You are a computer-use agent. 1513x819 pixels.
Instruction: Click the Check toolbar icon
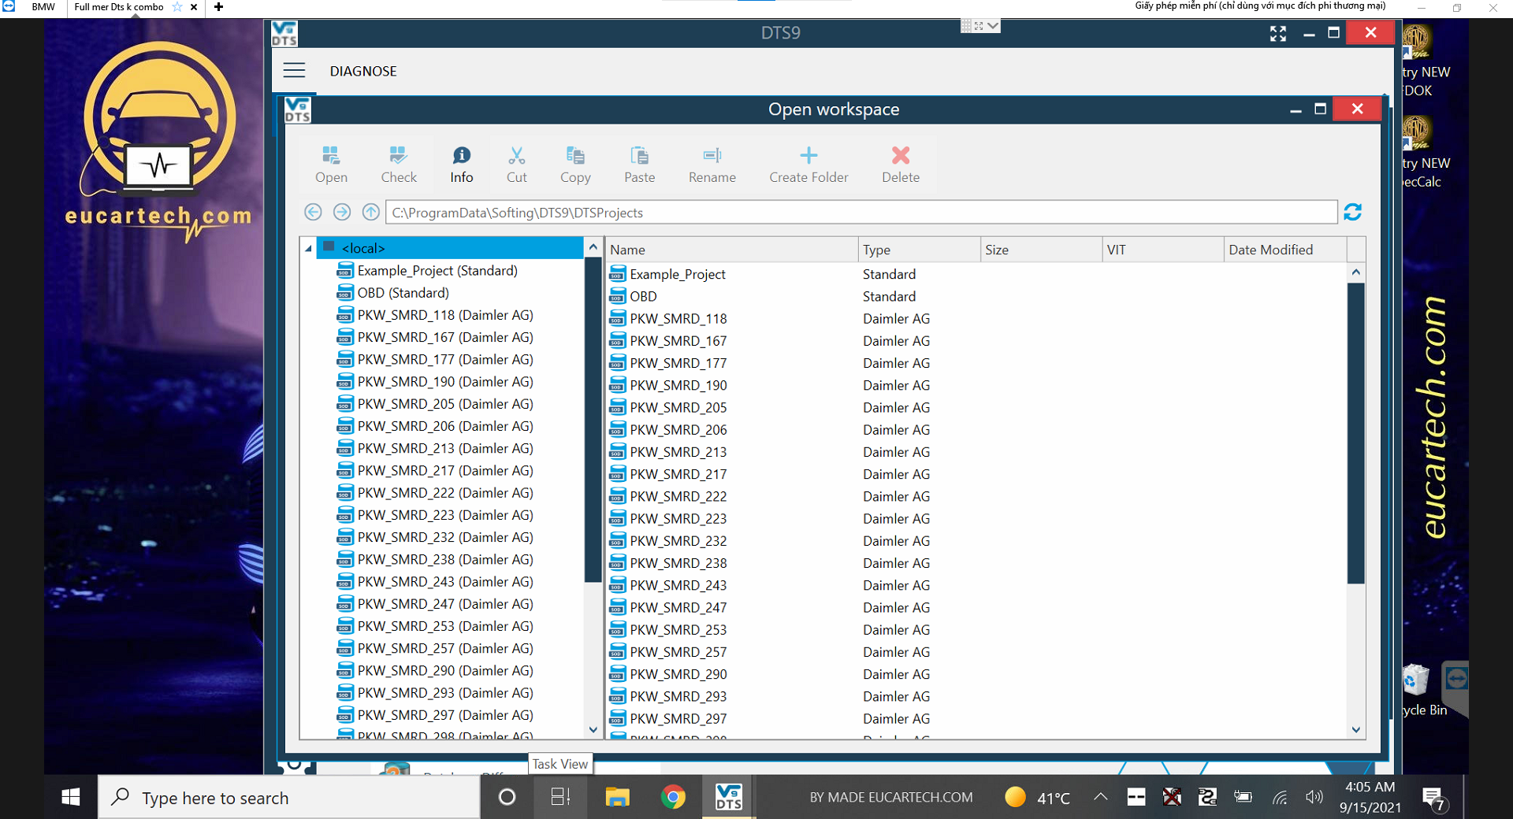point(399,155)
